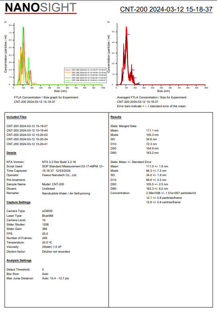Click caption 'FTLA Concentration / Size graph for Experiment:'

tap(46, 97)
